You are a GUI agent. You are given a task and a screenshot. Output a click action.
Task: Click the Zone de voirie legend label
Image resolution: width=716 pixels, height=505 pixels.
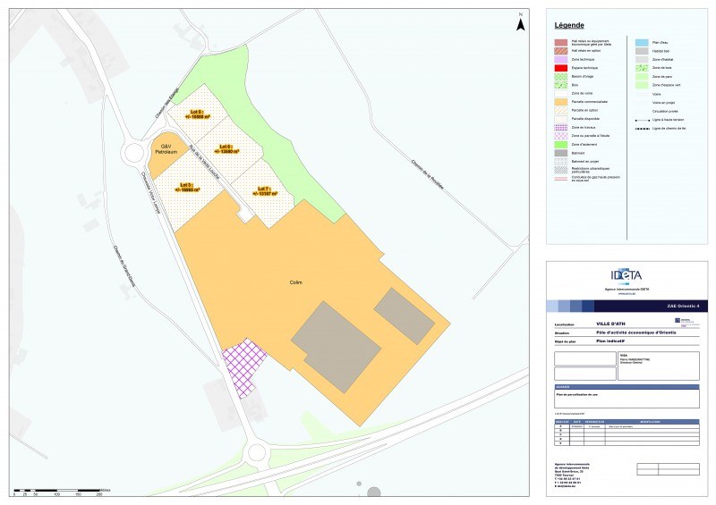pyautogui.click(x=582, y=94)
